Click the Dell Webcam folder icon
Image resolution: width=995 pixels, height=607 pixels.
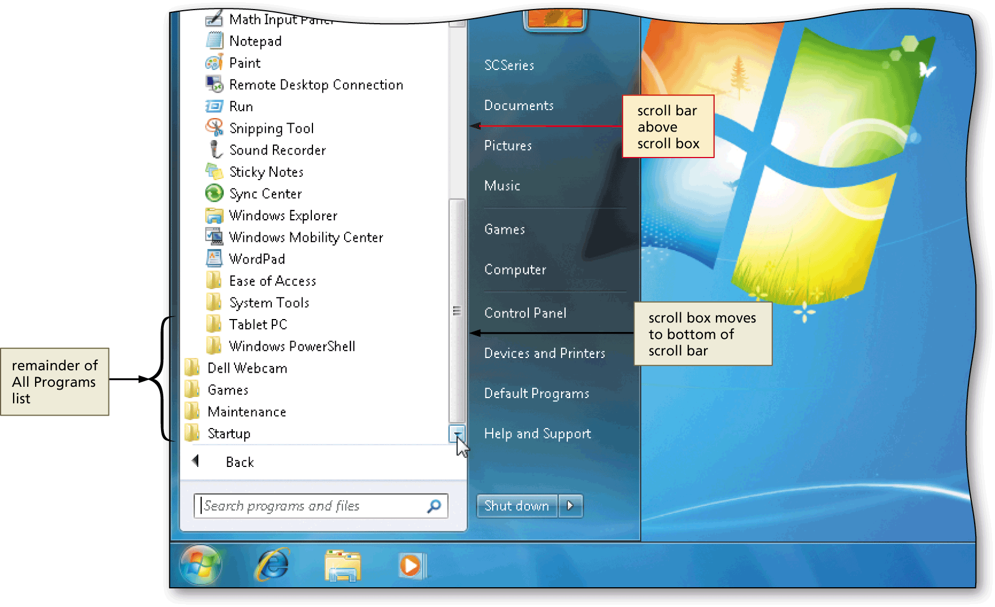(x=192, y=368)
